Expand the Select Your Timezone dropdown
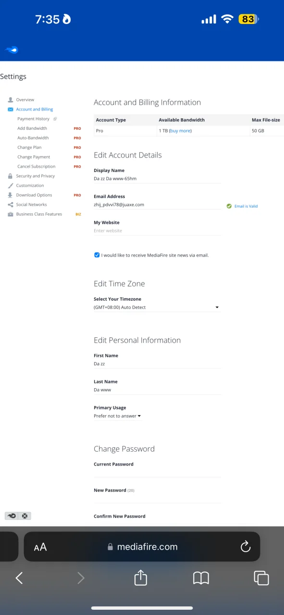284x615 pixels. [157, 307]
